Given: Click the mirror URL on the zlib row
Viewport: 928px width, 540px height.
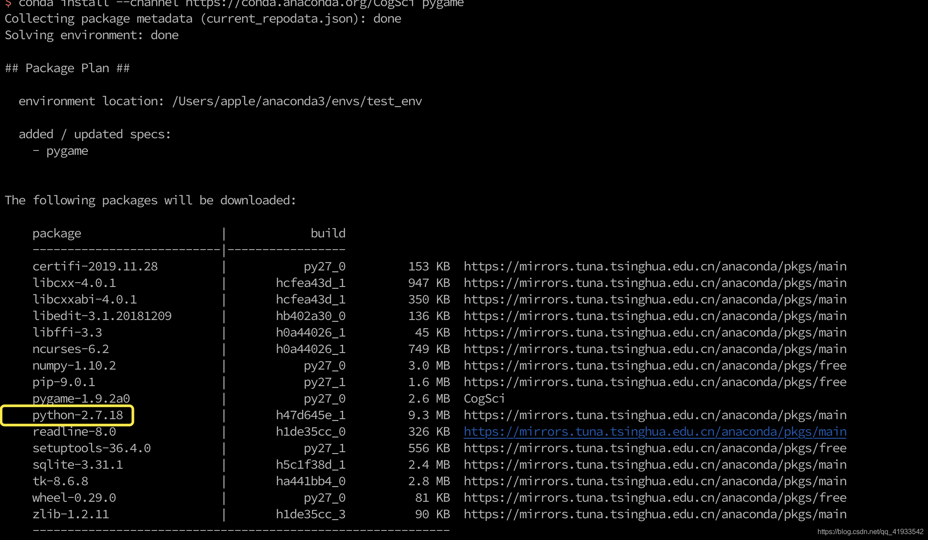Looking at the screenshot, I should [655, 514].
